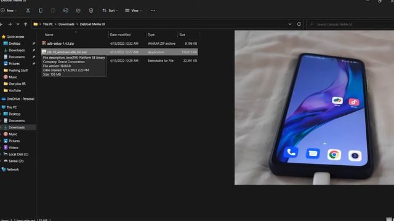The height and width of the screenshot is (221, 394).
Task: Click the Delete trash icon
Action: pyautogui.click(x=91, y=10)
